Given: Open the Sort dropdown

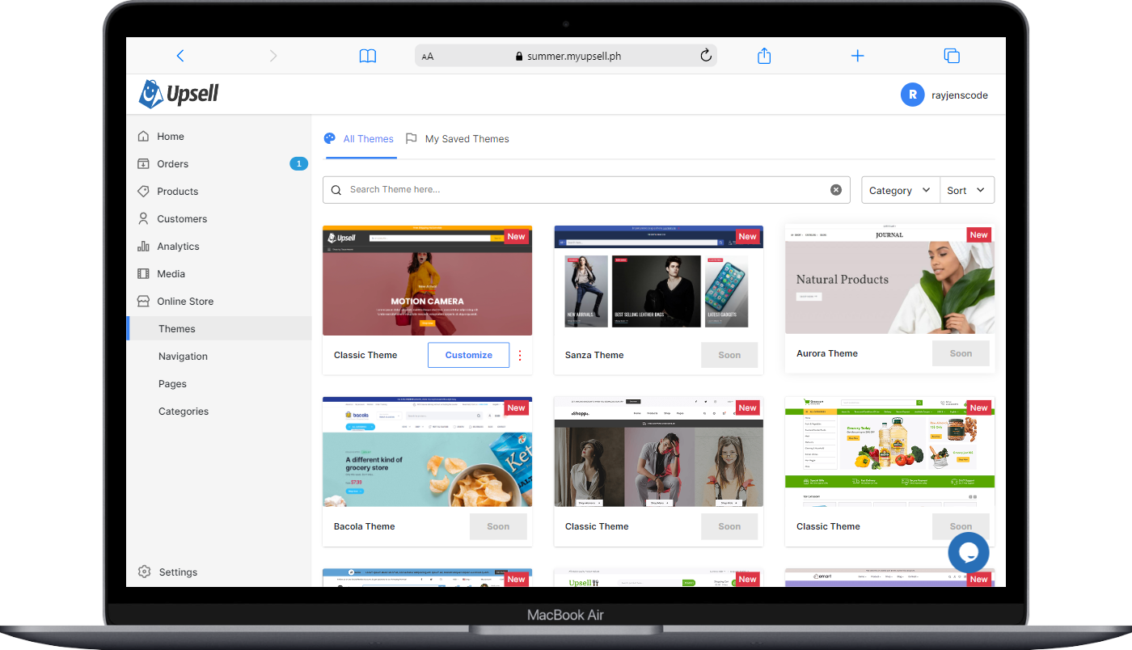Looking at the screenshot, I should [967, 190].
